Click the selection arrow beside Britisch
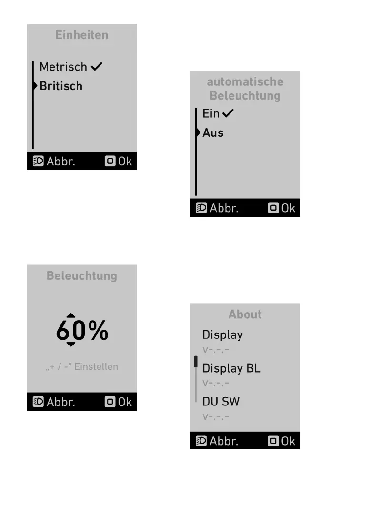Screen dimensions: 370x527 (x=35, y=86)
